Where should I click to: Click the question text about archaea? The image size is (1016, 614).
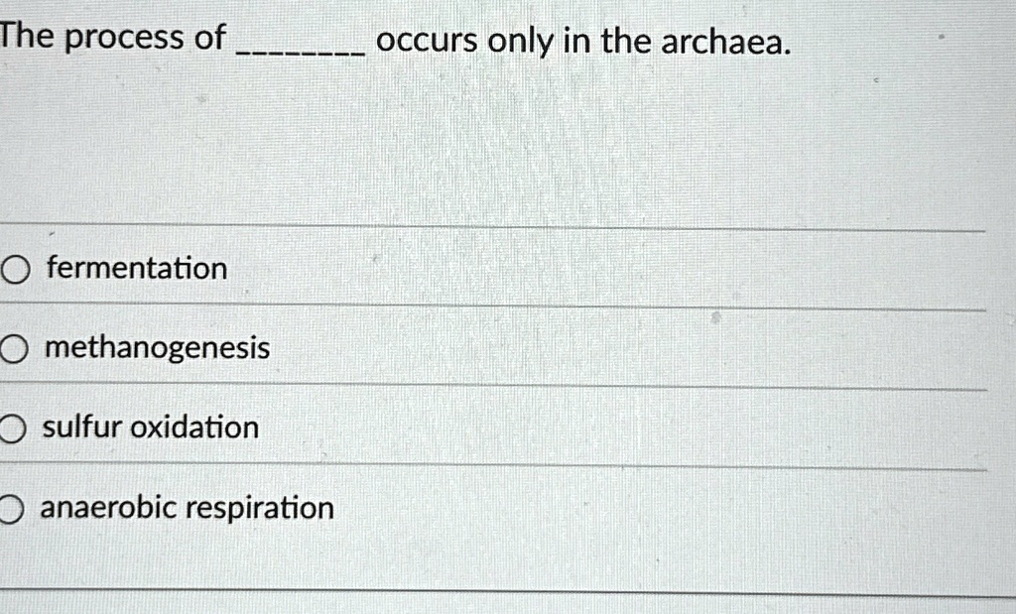397,41
